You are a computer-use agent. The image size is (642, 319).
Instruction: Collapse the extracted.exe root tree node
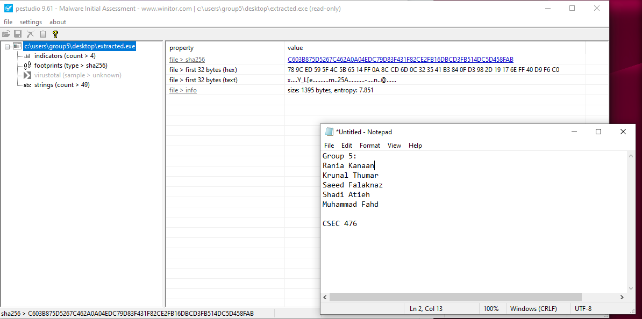(x=8, y=47)
